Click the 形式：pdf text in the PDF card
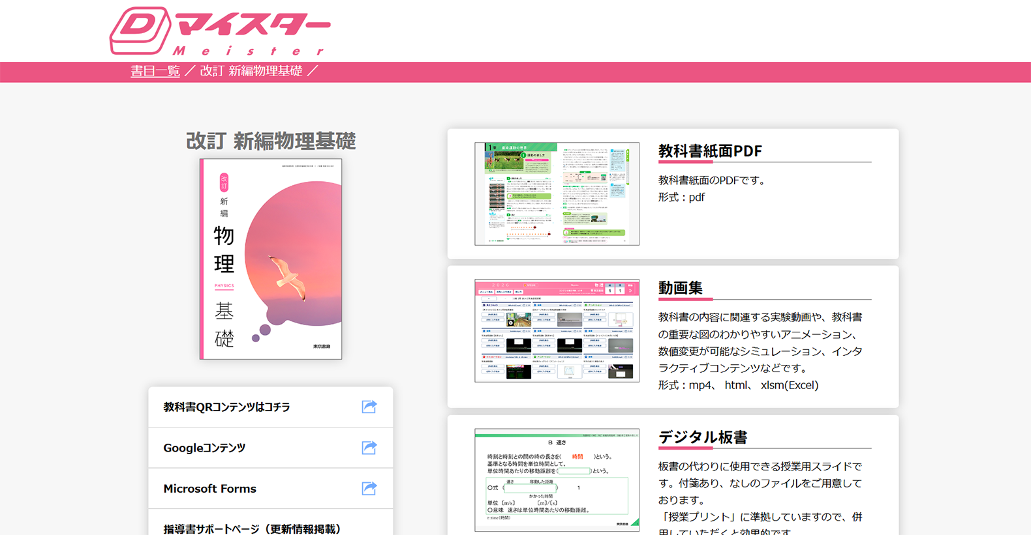The width and height of the screenshot is (1031, 535). click(x=681, y=197)
